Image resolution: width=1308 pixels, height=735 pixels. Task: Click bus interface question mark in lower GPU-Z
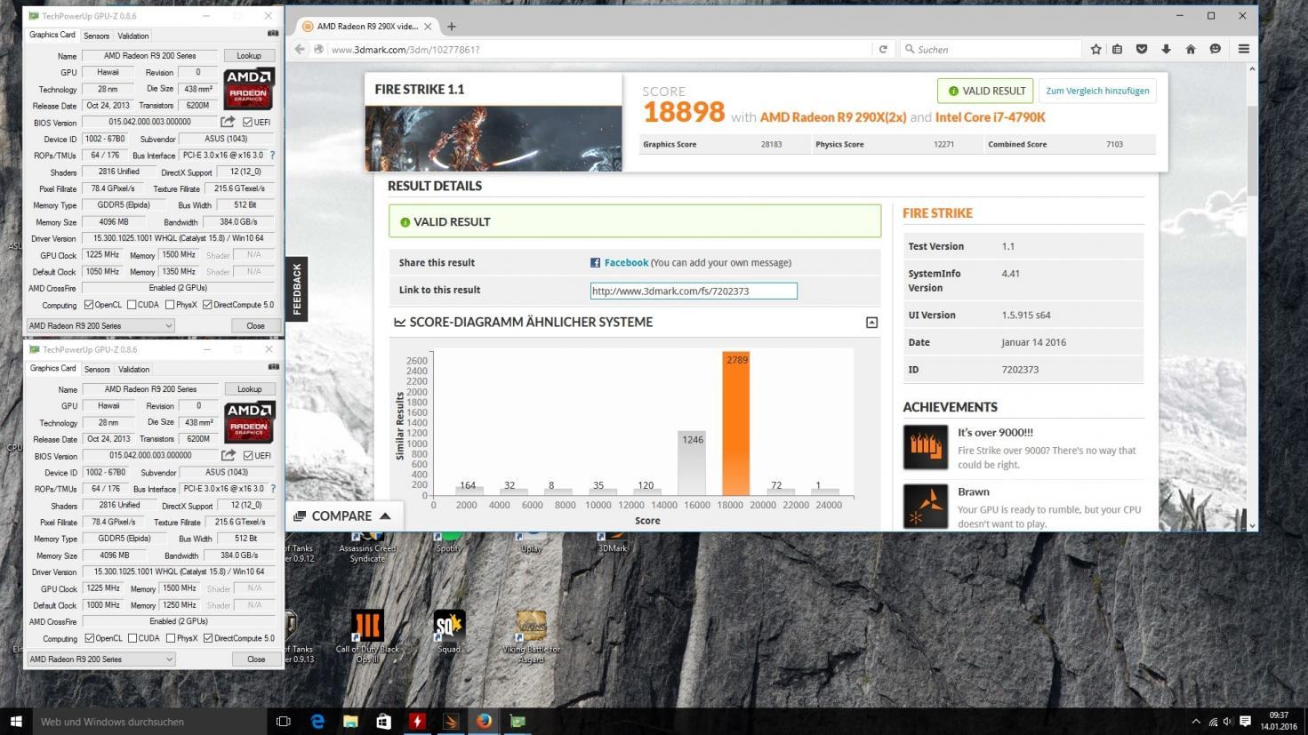coord(273,489)
